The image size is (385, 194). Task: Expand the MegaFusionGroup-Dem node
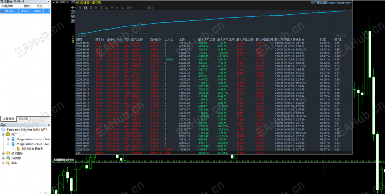click(x=8, y=139)
